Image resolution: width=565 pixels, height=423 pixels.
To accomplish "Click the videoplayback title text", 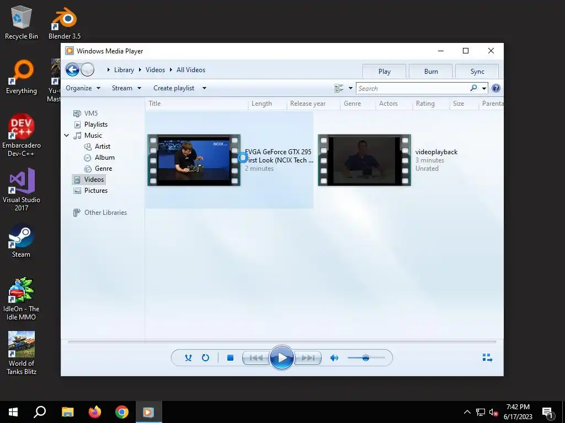I will pyautogui.click(x=436, y=152).
